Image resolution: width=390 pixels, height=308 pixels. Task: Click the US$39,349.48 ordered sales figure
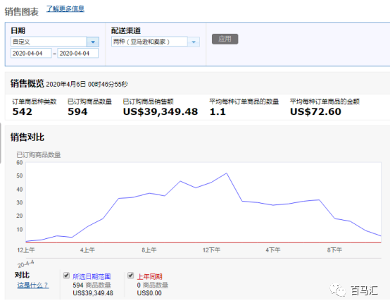161,111
